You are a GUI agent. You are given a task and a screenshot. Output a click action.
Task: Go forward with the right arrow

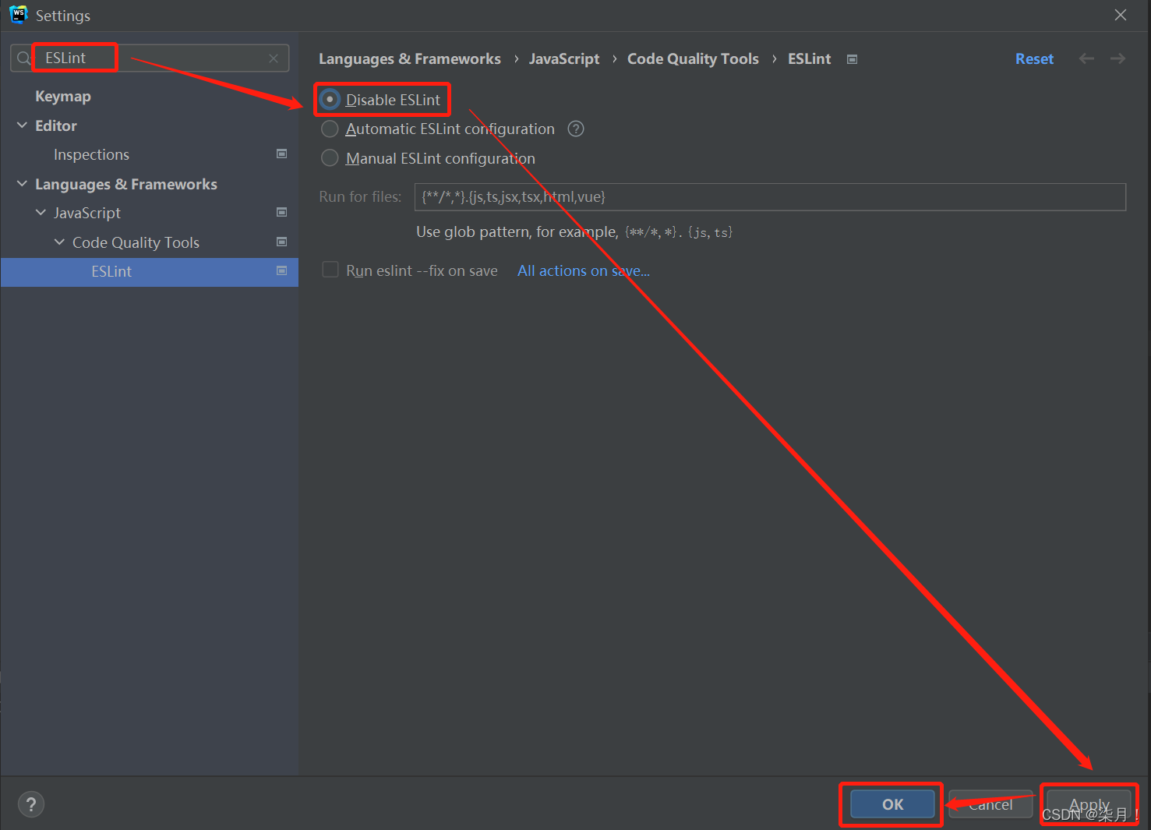(x=1118, y=58)
